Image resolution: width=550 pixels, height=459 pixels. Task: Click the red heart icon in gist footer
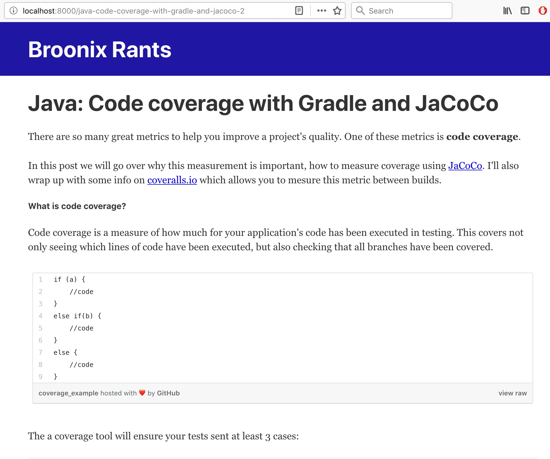142,393
